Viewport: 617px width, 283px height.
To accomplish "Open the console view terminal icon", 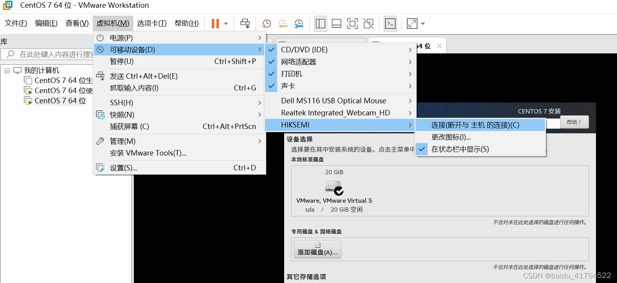I will [390, 23].
